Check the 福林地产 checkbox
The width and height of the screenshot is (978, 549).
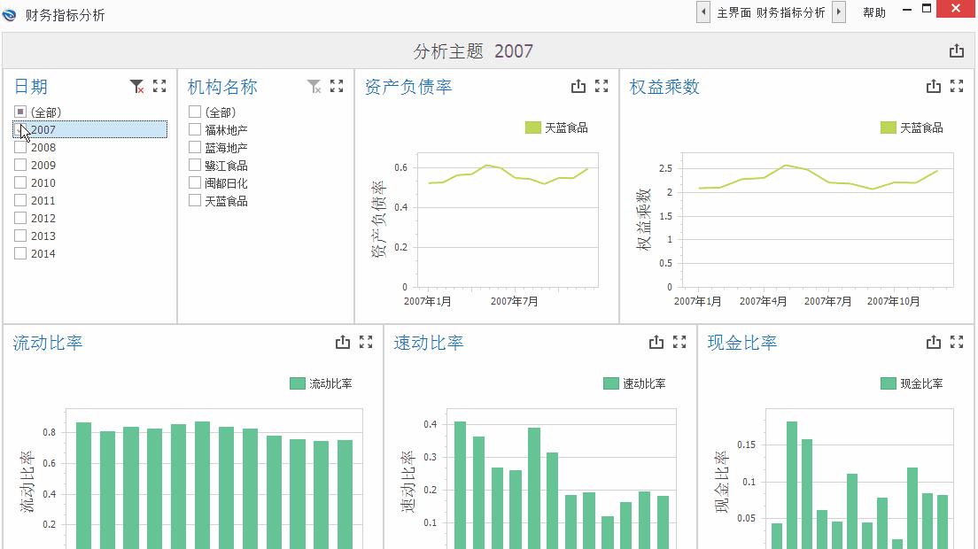pos(195,129)
